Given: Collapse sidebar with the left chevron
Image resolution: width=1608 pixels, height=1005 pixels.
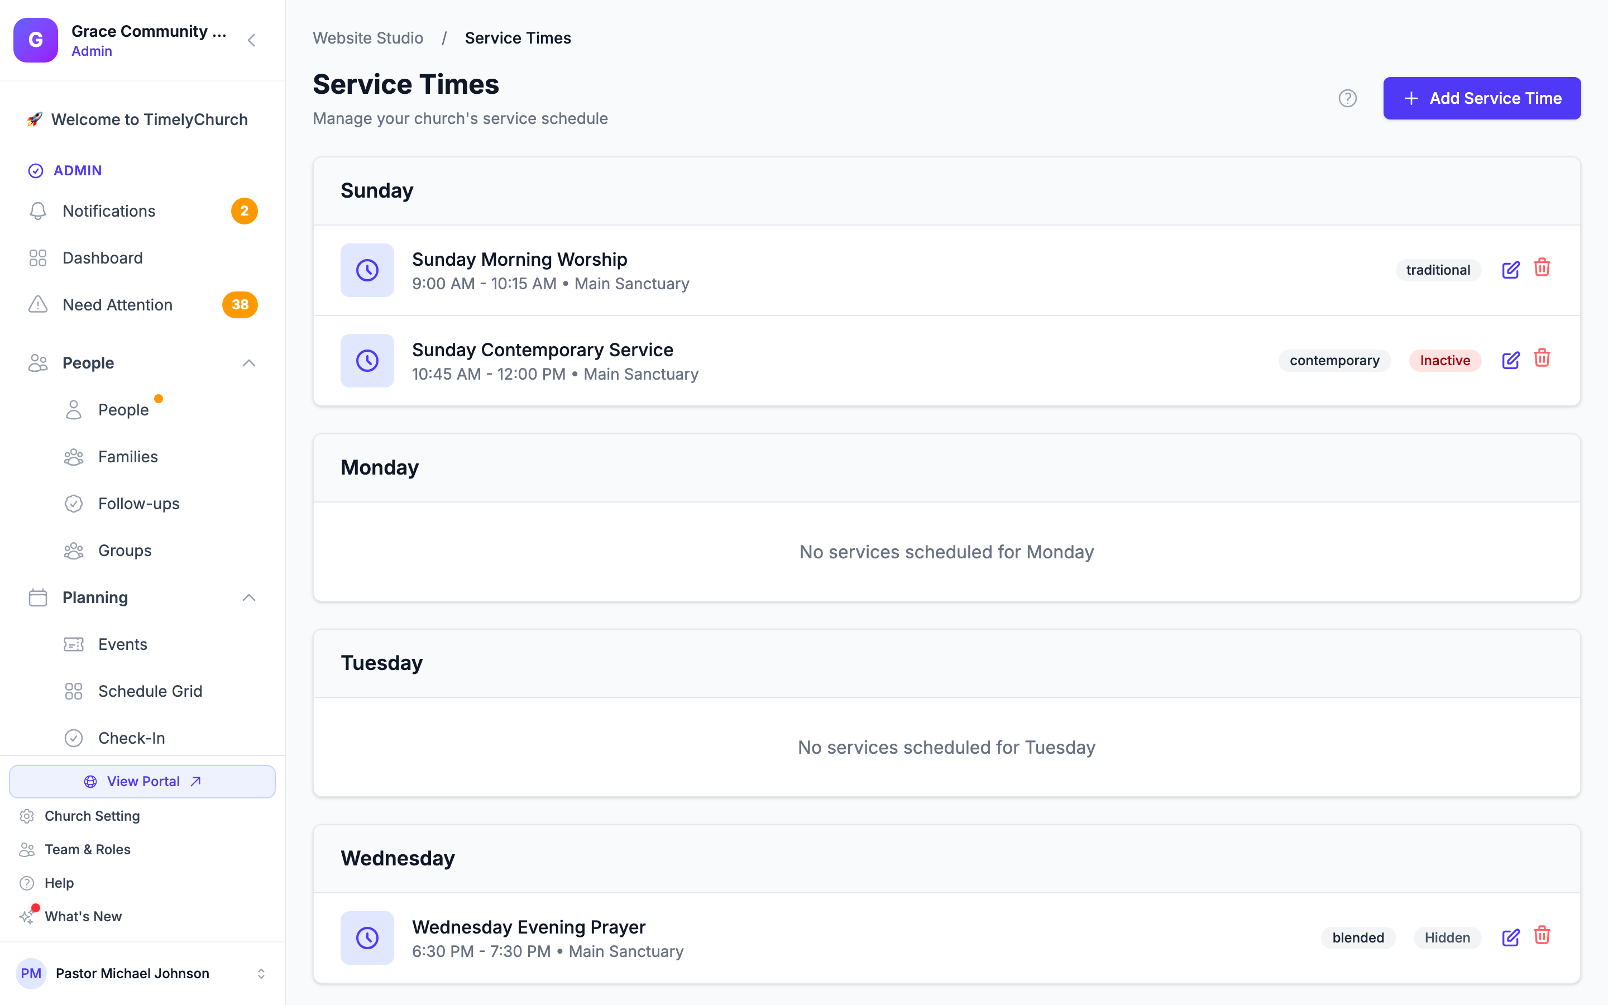Looking at the screenshot, I should tap(251, 41).
